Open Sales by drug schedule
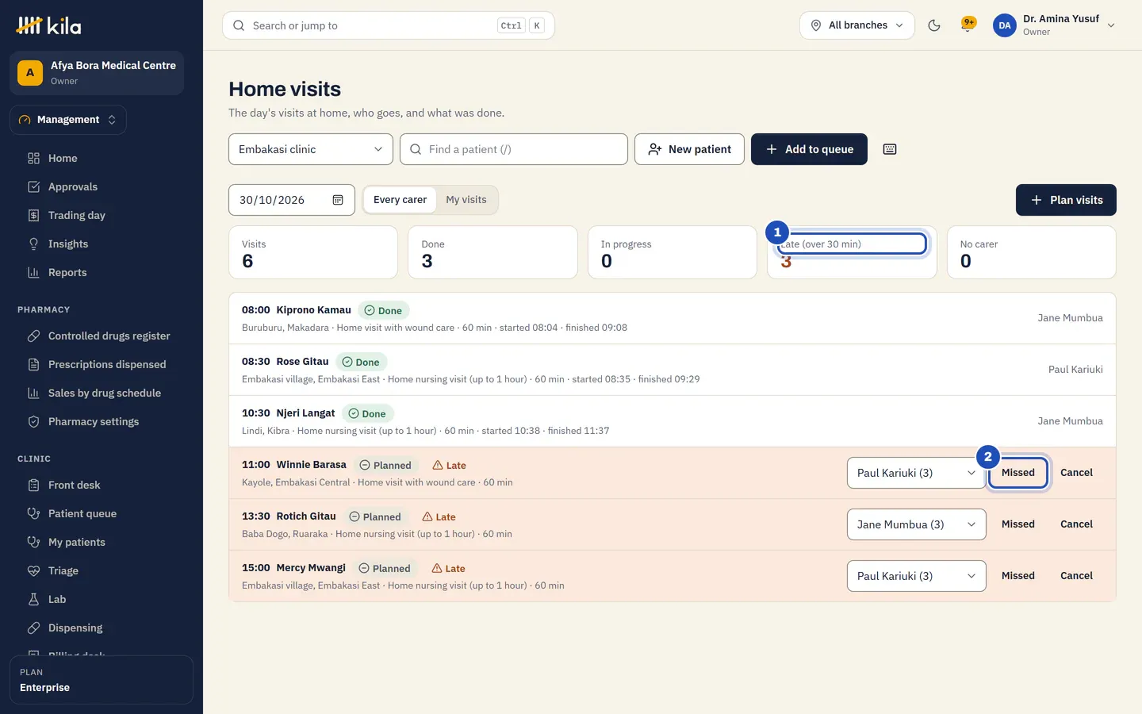1142x714 pixels. coord(102,393)
